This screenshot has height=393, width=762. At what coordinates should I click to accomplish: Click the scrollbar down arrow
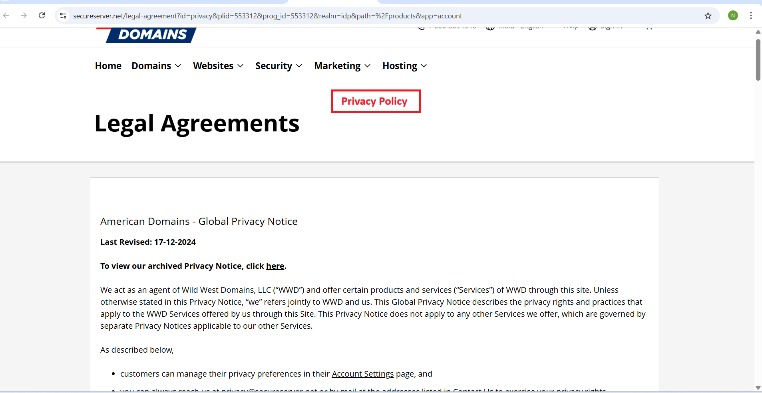758,388
